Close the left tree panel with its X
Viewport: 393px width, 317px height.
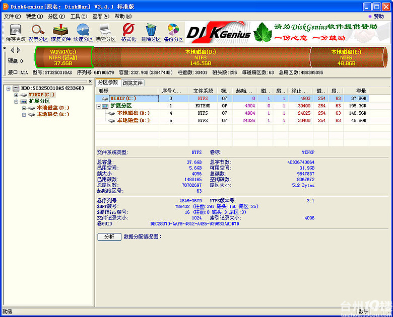click(91, 81)
